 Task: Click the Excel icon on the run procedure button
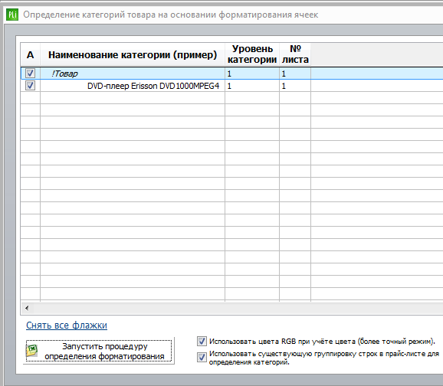pyautogui.click(x=32, y=351)
